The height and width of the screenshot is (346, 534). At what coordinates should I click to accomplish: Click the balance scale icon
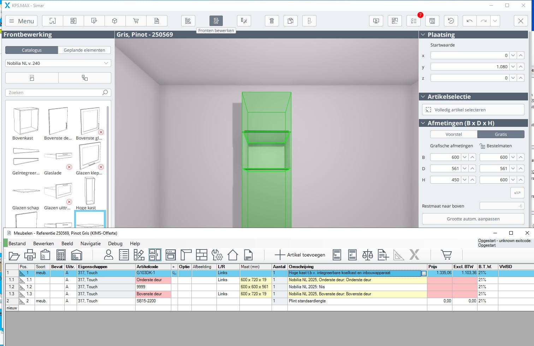pyautogui.click(x=367, y=255)
